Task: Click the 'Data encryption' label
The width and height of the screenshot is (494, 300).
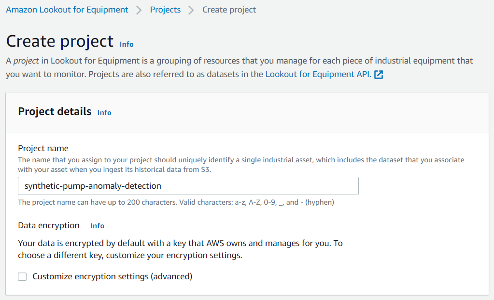Action: pyautogui.click(x=48, y=225)
